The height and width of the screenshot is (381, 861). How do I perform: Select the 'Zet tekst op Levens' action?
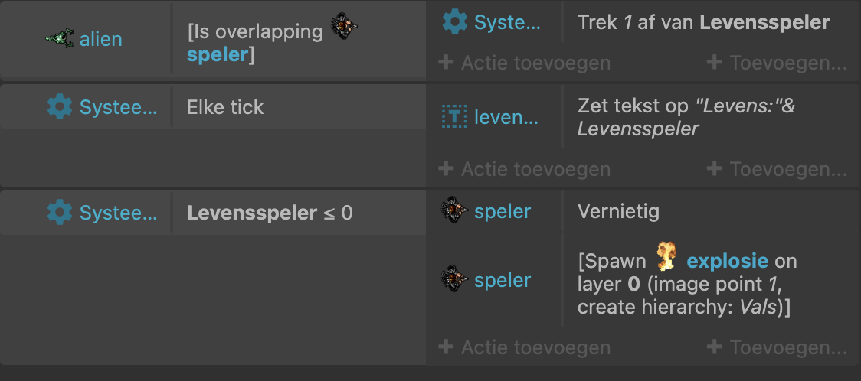pos(686,117)
